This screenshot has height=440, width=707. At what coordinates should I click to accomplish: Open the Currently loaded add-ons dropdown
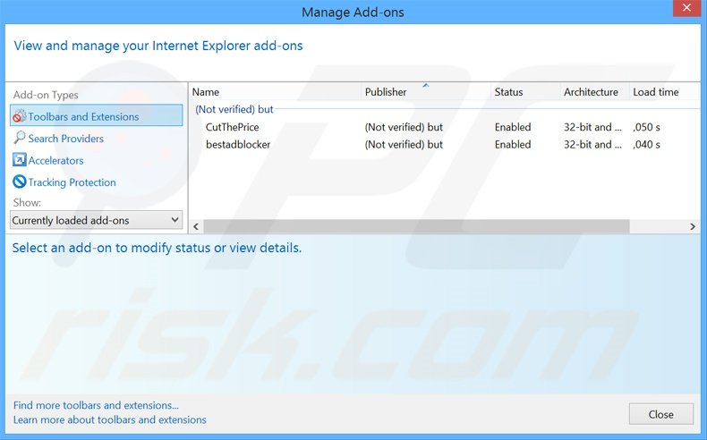pos(97,220)
